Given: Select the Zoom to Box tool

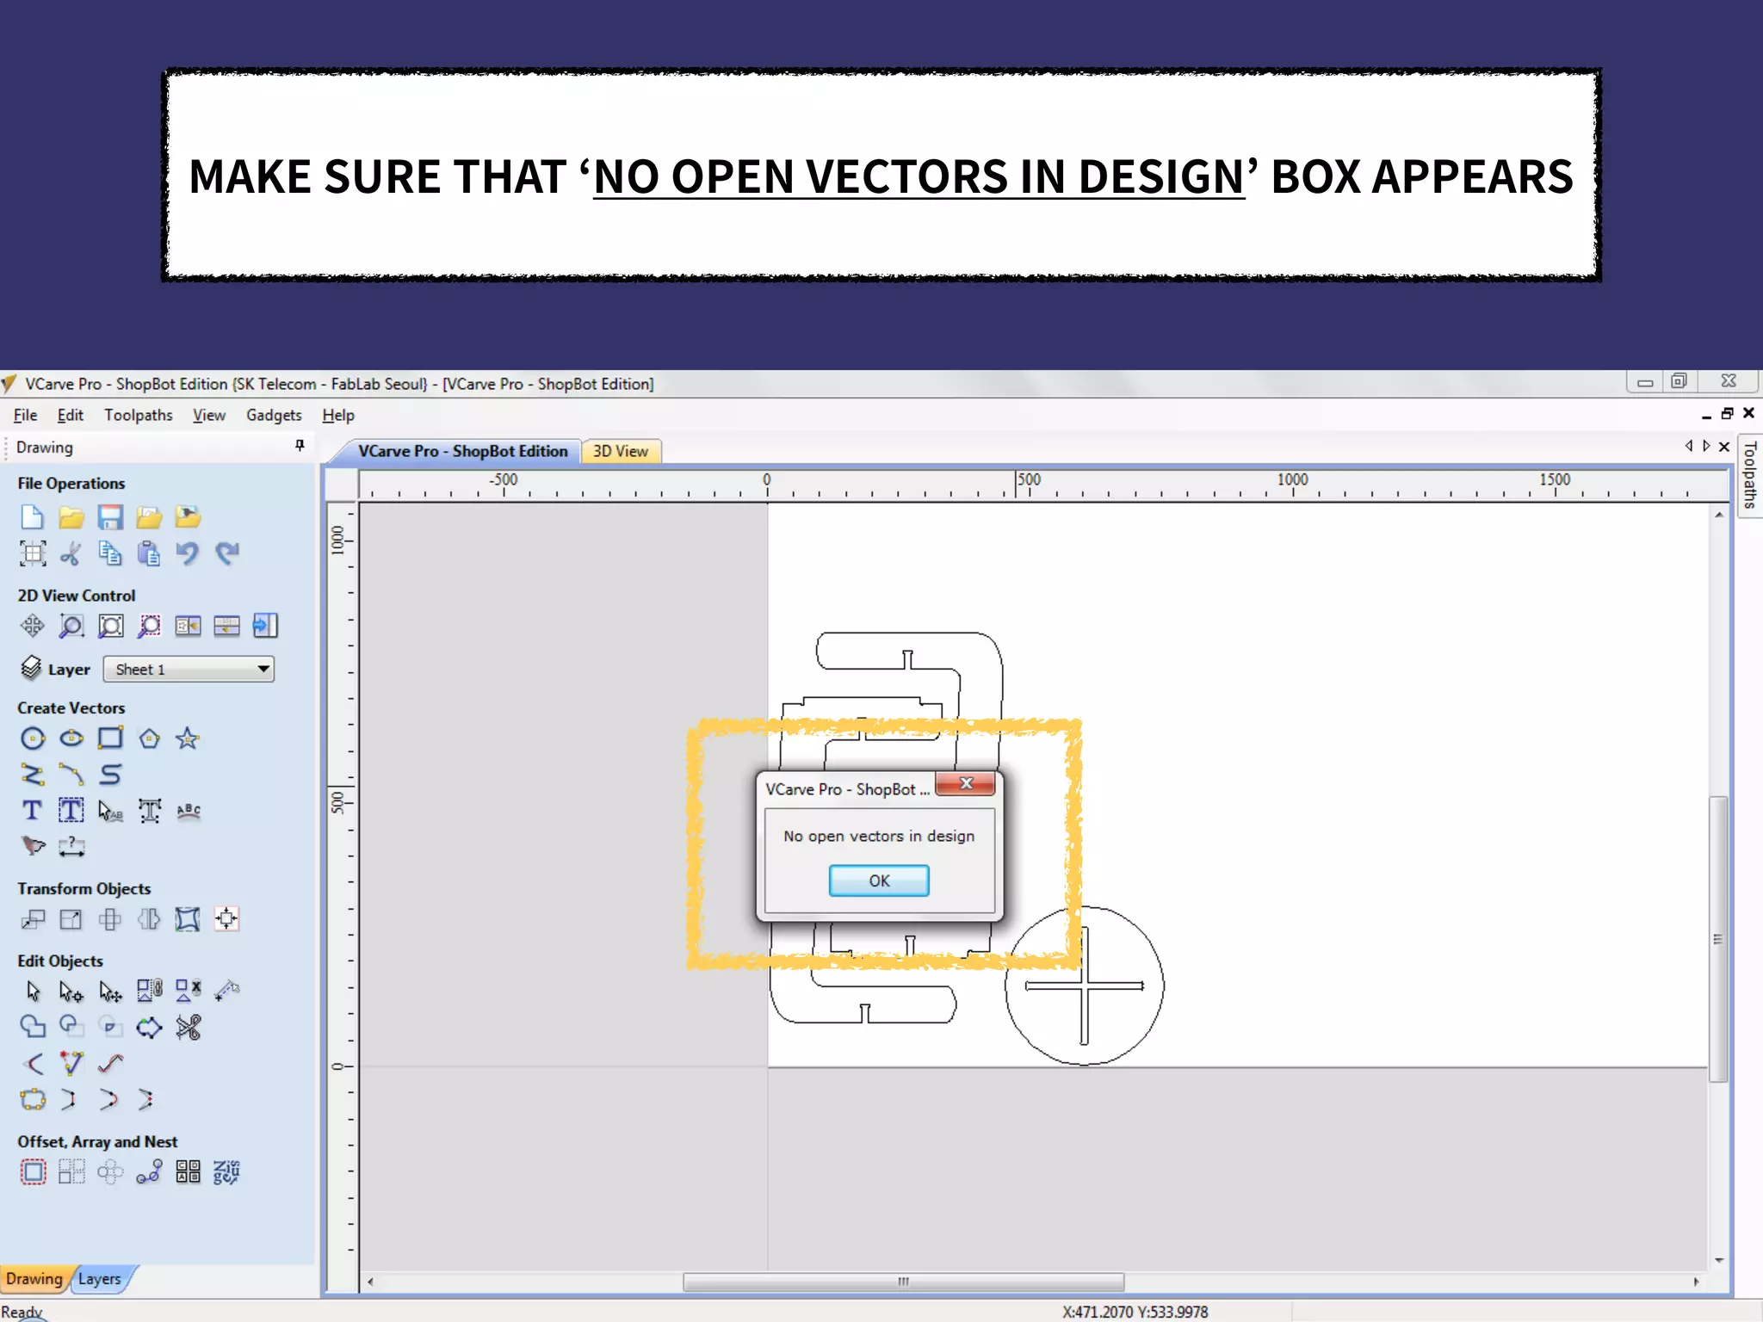Looking at the screenshot, I should [71, 627].
